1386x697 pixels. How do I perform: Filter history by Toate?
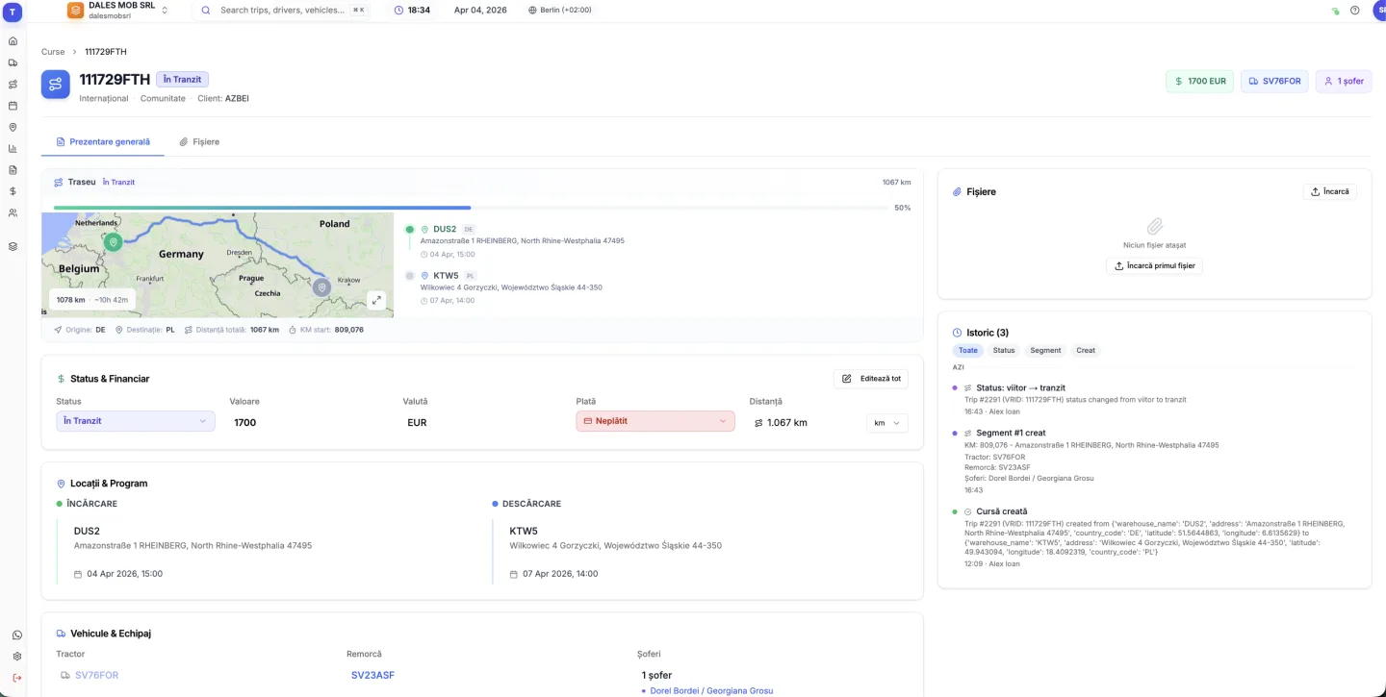pyautogui.click(x=967, y=350)
